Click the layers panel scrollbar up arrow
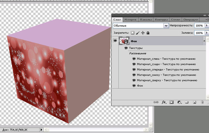 point(208,39)
